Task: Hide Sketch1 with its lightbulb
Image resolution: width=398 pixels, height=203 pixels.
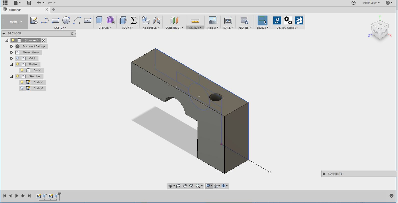Action: click(22, 82)
